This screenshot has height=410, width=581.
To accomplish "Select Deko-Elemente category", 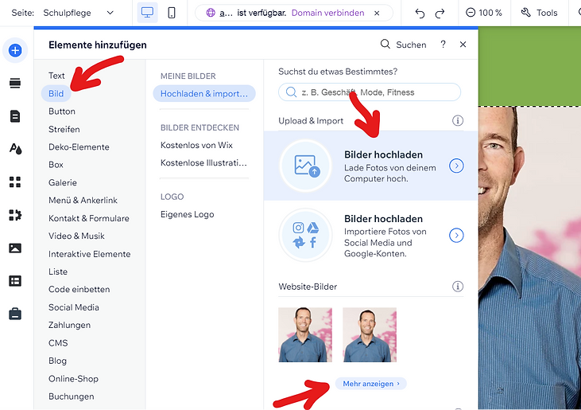I will (79, 147).
